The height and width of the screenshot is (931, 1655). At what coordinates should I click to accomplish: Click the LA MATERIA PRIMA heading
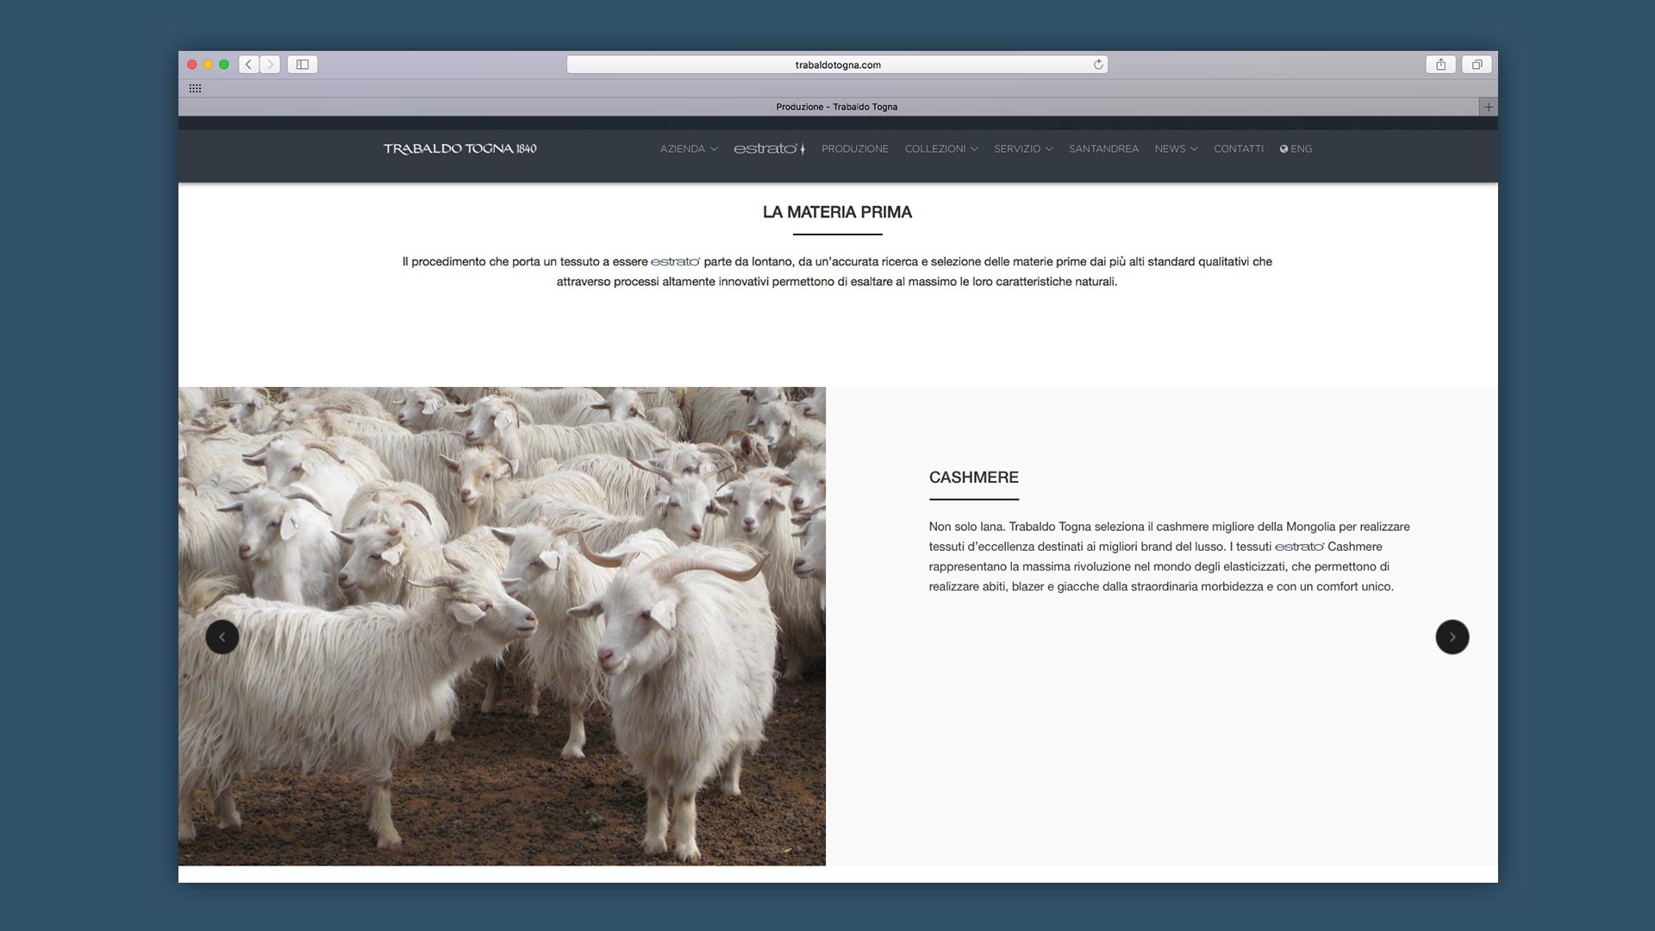coord(837,212)
